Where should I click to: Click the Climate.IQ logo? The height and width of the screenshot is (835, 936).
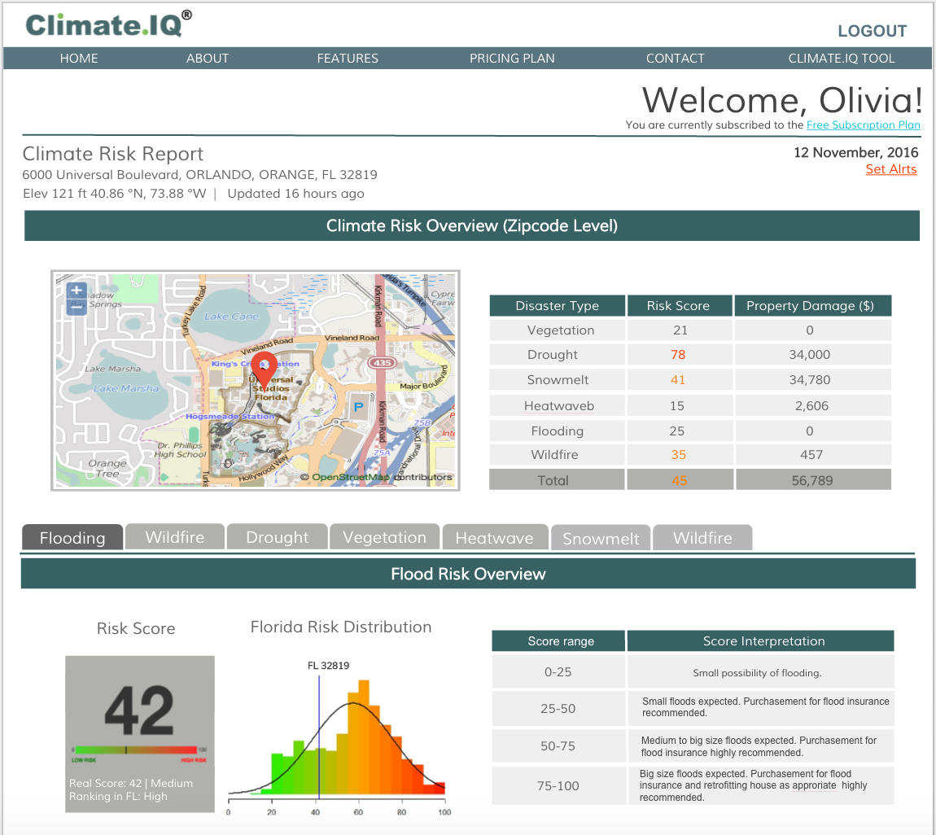pyautogui.click(x=108, y=24)
